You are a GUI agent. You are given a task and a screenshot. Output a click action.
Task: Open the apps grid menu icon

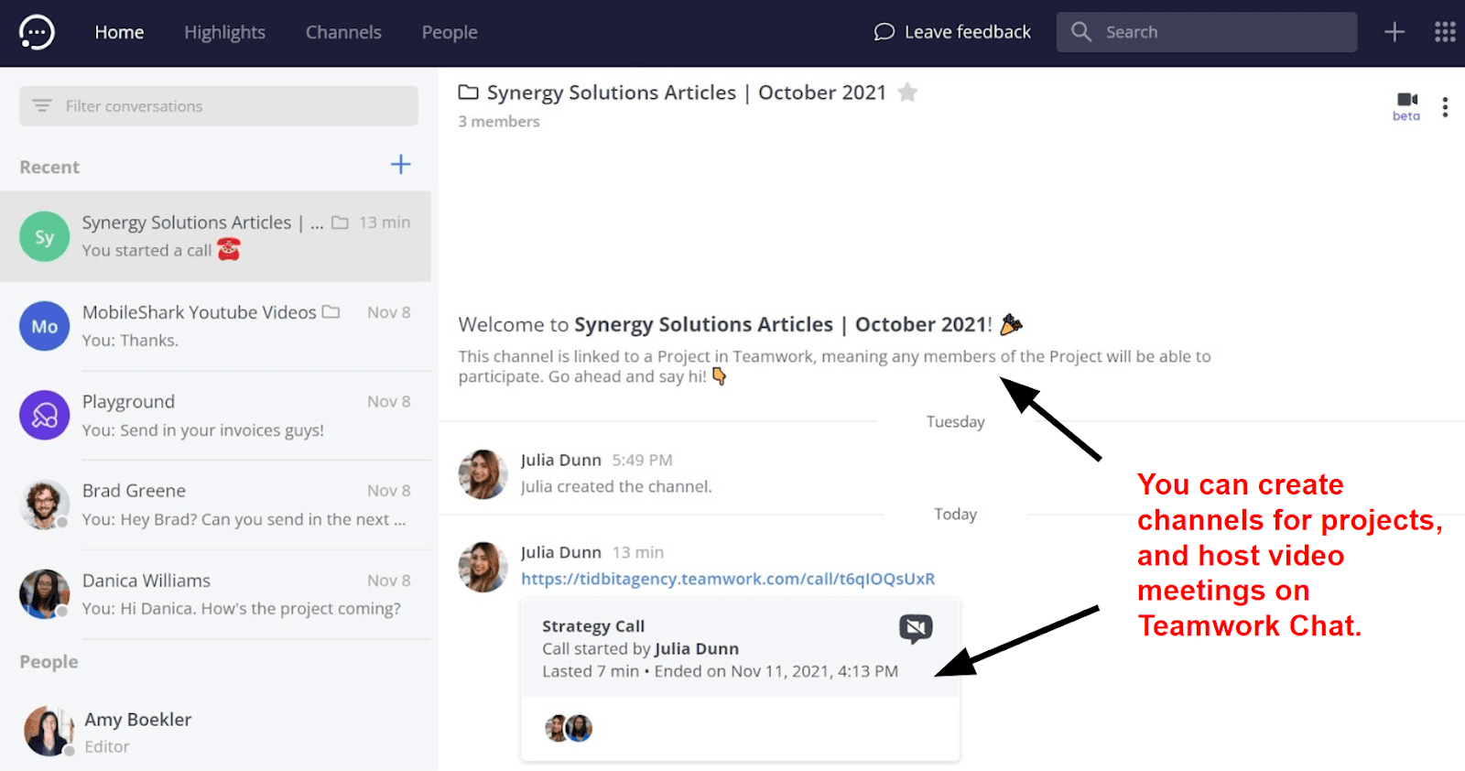click(1445, 32)
